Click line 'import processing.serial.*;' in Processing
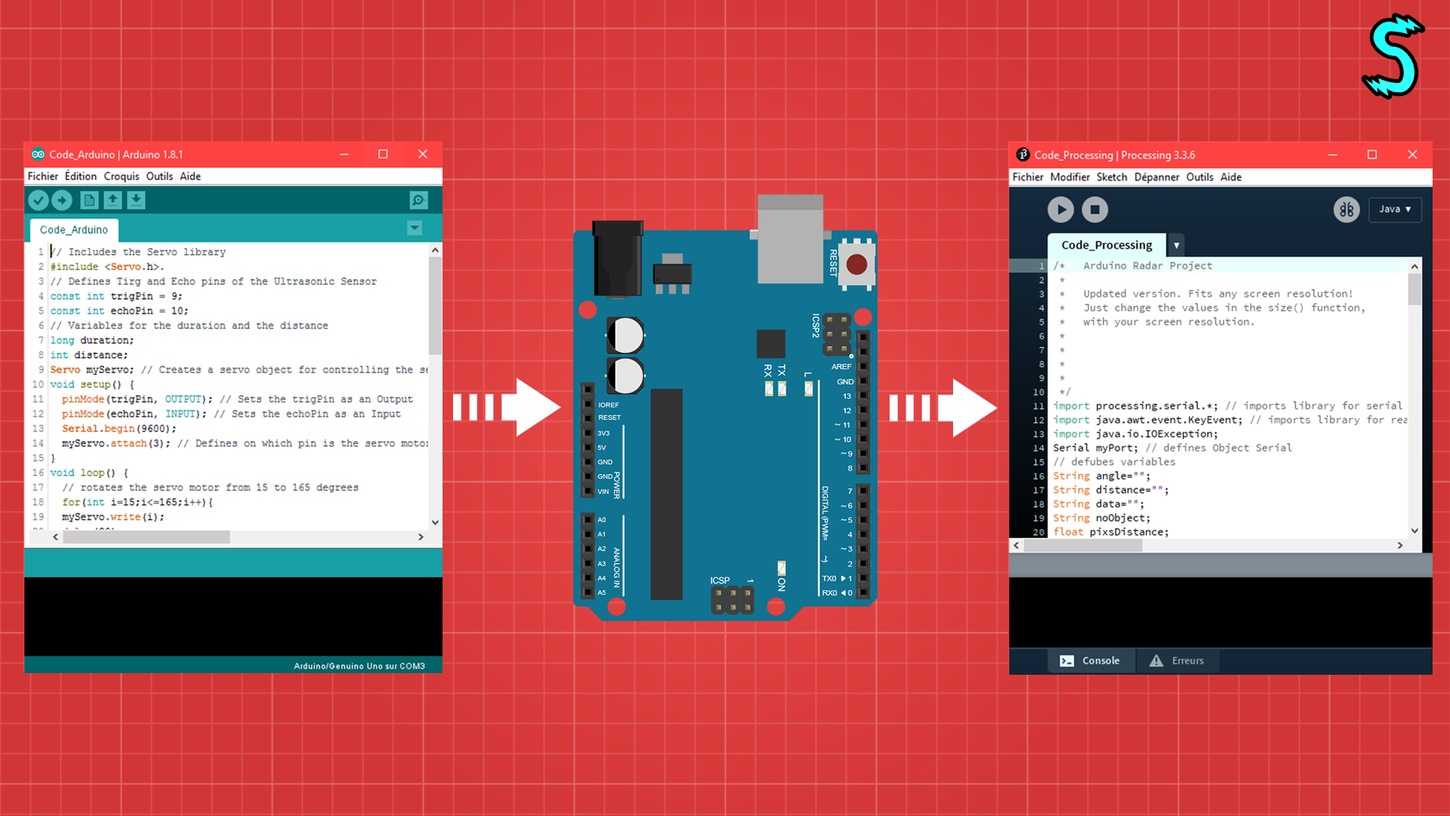Image resolution: width=1450 pixels, height=816 pixels. point(1136,406)
